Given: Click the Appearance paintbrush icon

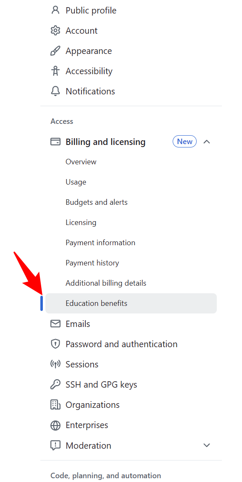Looking at the screenshot, I should pos(55,51).
